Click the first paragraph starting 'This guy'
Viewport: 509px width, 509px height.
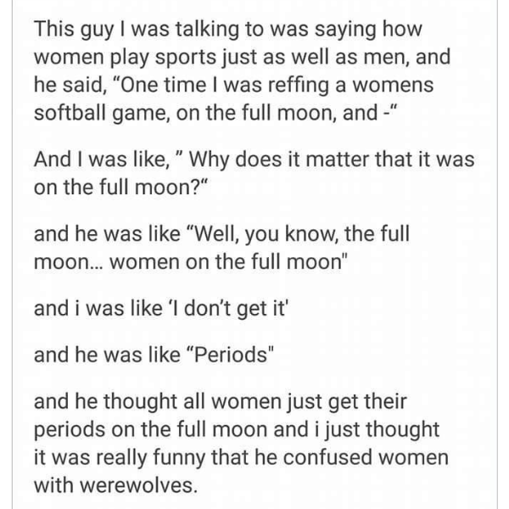tap(243, 70)
